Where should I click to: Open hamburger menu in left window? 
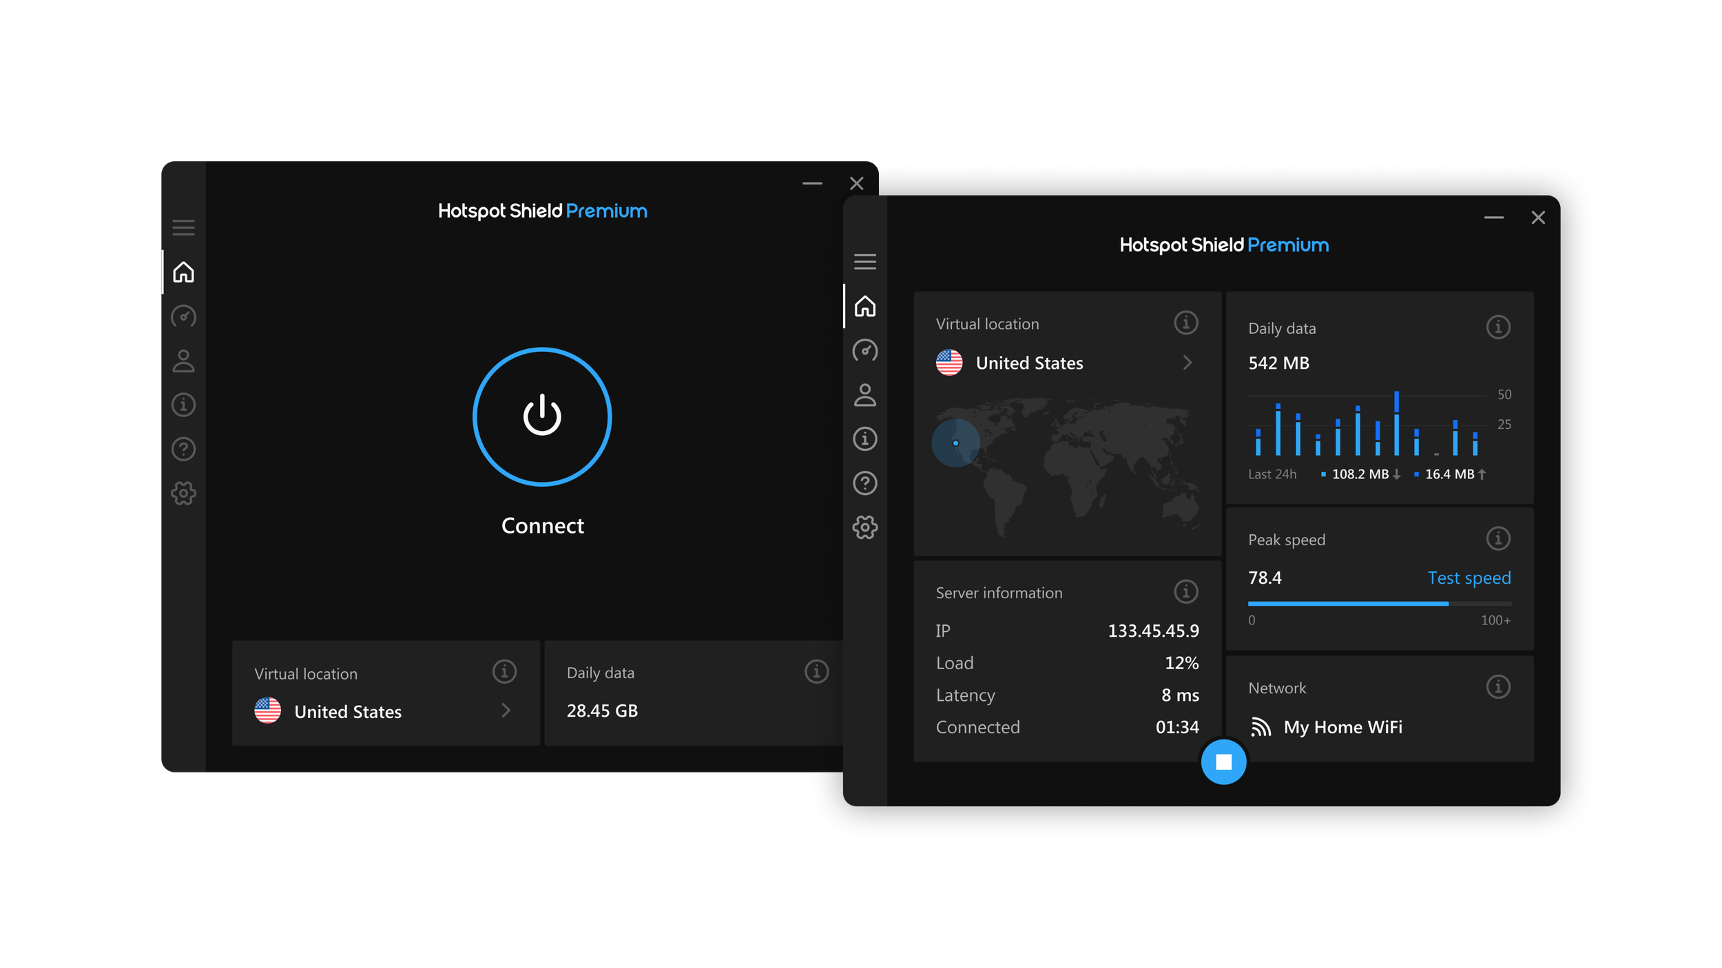pos(183,228)
